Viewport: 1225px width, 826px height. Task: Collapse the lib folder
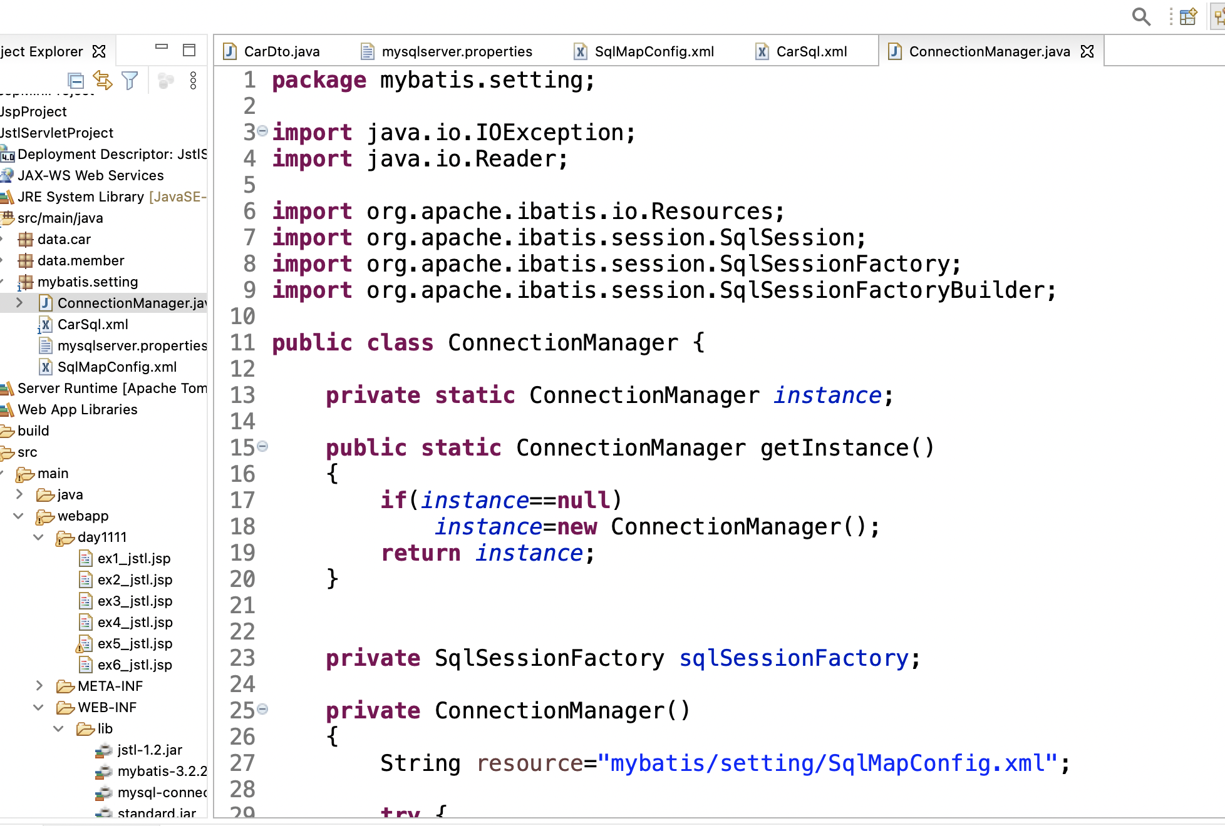(x=59, y=728)
